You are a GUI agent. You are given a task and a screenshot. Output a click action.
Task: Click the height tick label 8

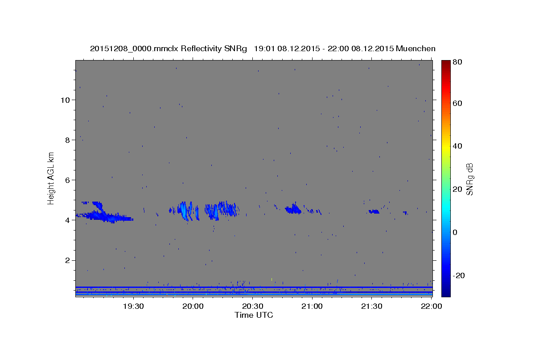[68, 140]
